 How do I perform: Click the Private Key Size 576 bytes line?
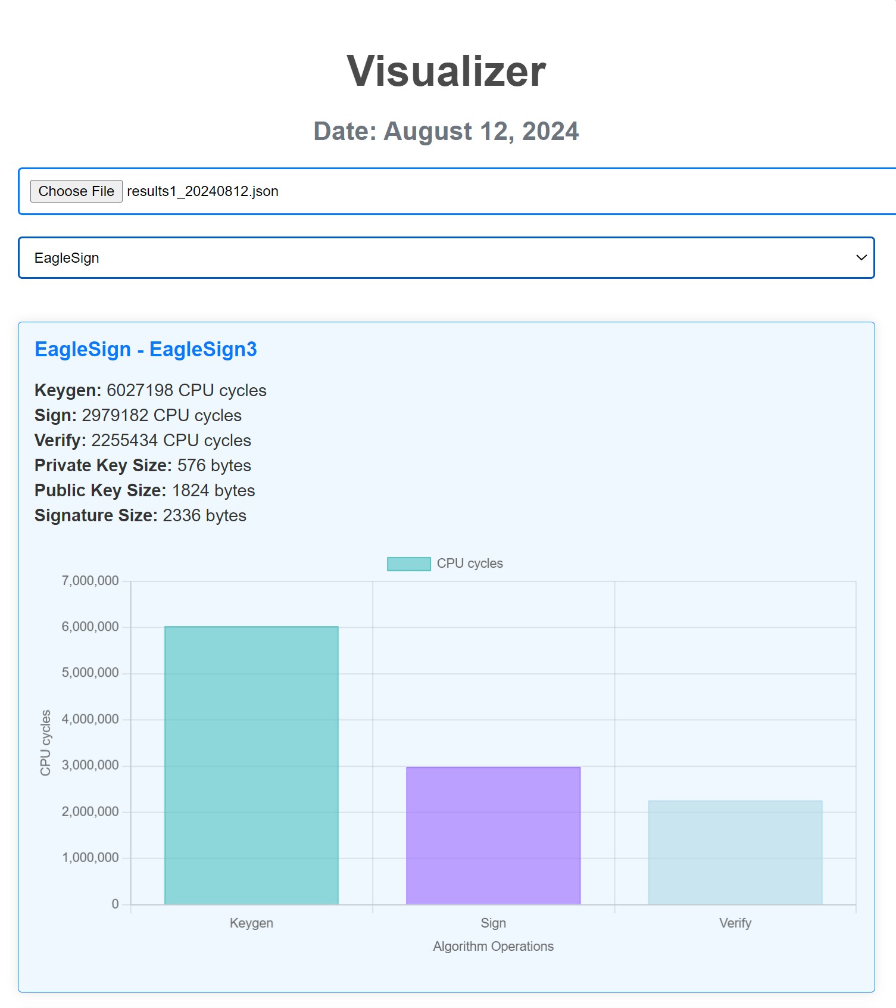(x=143, y=465)
